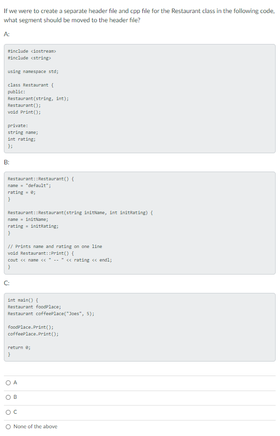This screenshot has width=280, height=436.
Task: Select radio button A
Action: point(8,382)
